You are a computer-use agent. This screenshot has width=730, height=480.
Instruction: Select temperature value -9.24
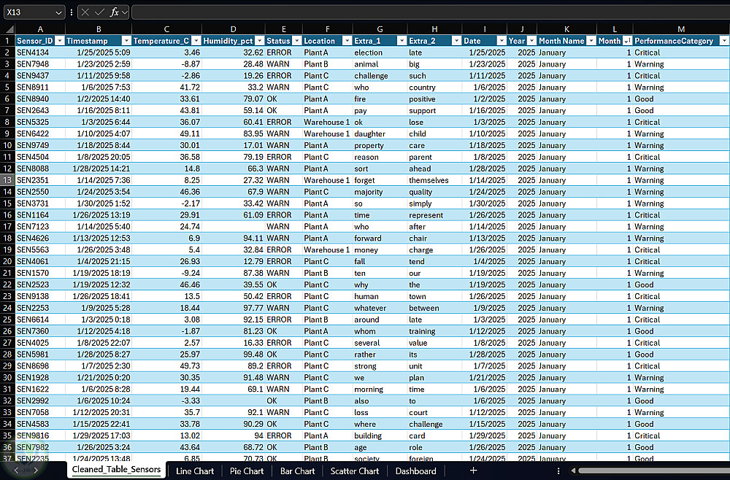coord(166,273)
